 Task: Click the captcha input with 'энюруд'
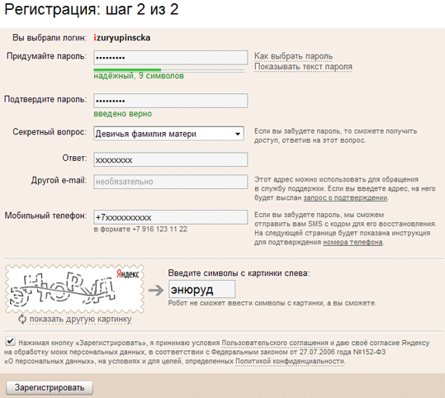click(x=201, y=289)
